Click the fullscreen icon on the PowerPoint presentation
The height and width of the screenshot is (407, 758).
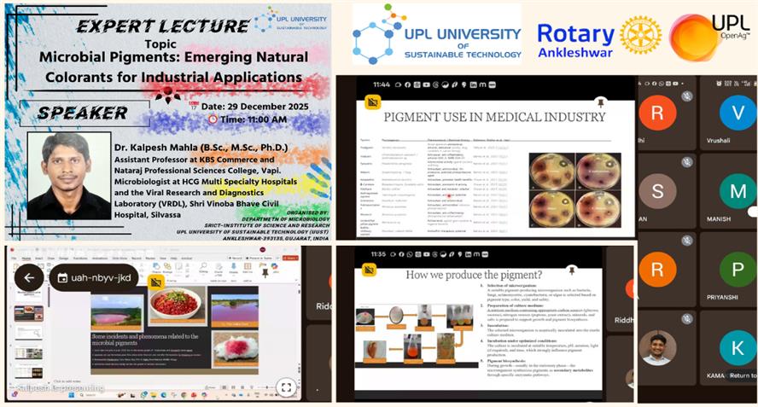tap(286, 387)
